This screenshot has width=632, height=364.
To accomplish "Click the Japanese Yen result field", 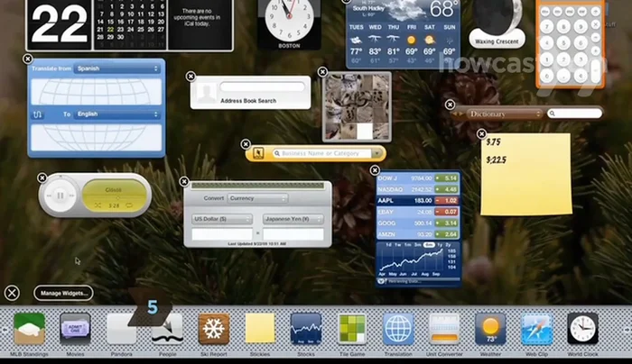I will [x=293, y=234].
